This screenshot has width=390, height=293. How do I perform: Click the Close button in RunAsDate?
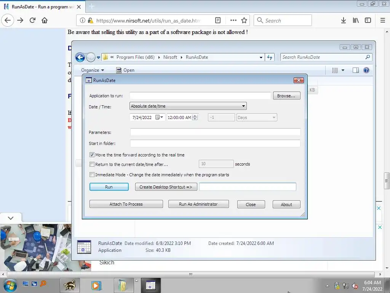pos(251,204)
